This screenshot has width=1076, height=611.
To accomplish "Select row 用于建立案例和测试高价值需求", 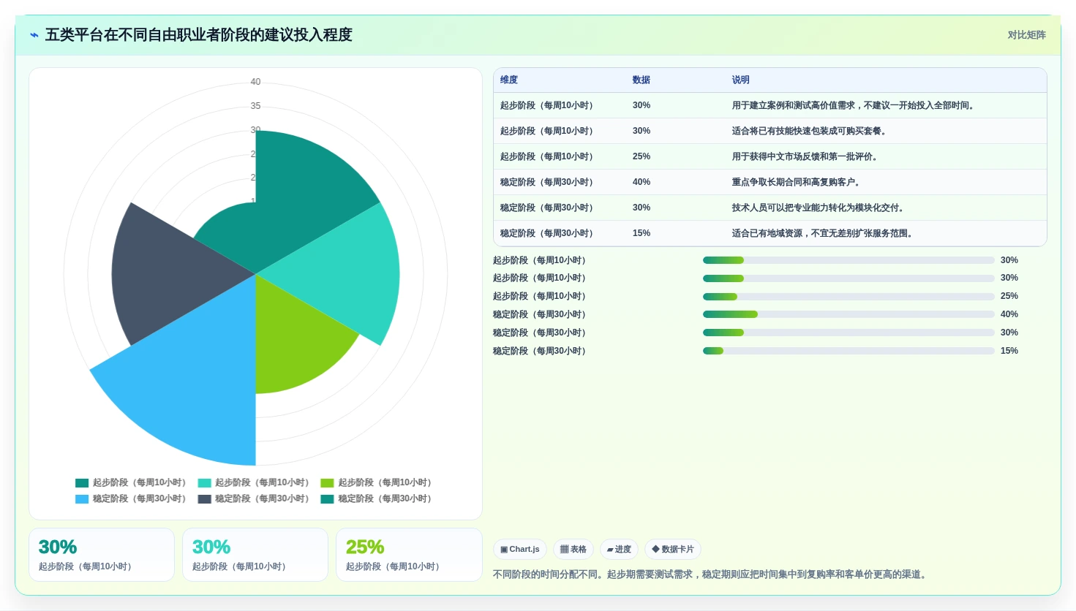I will 770,105.
